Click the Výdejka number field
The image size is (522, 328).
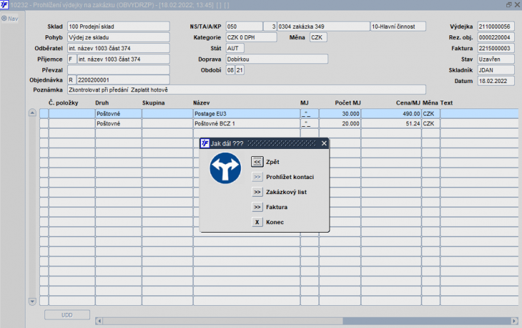coord(495,27)
